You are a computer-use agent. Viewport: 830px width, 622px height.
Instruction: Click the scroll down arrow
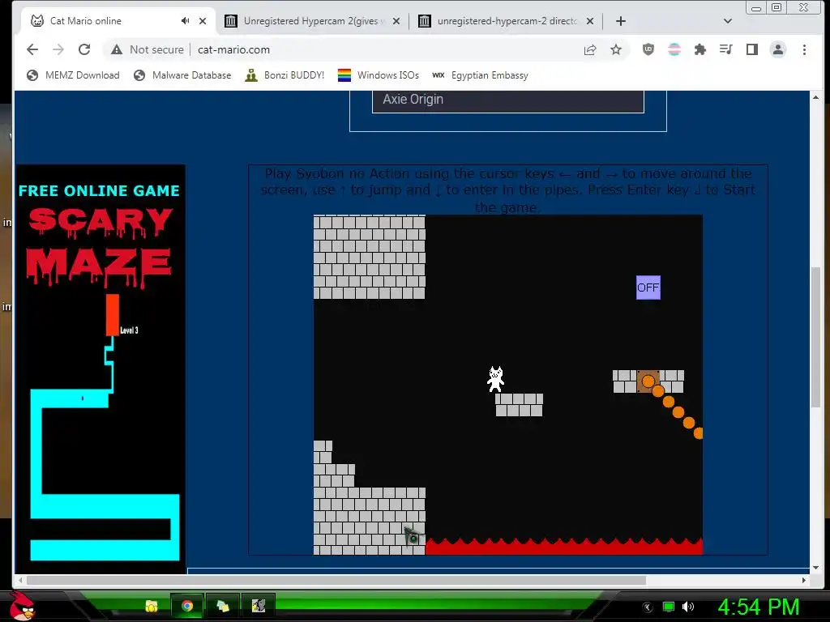click(x=815, y=567)
